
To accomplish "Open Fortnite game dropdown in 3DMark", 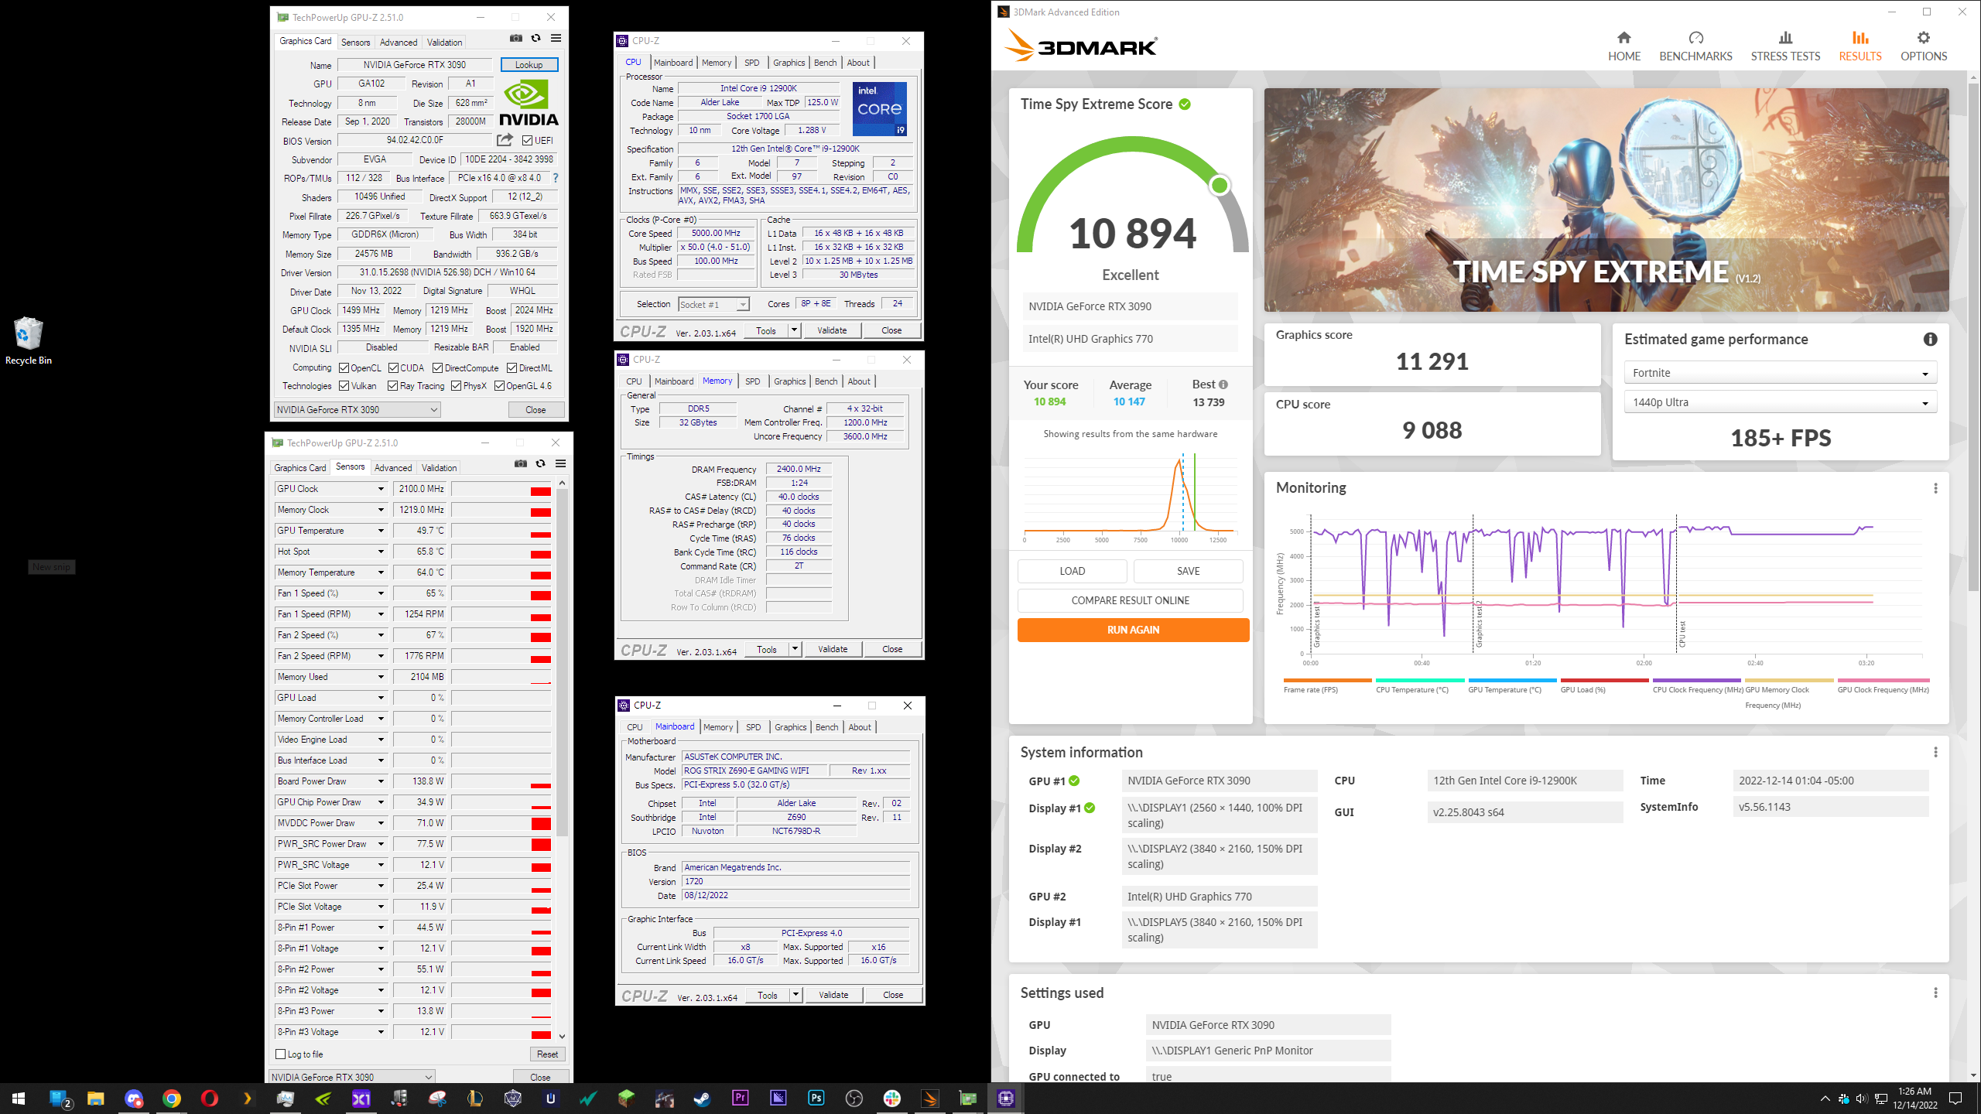I will (1780, 373).
